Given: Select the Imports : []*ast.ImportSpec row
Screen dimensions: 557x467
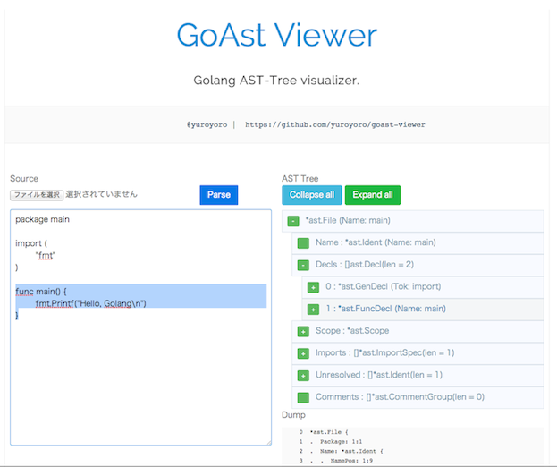Looking at the screenshot, I should [384, 353].
